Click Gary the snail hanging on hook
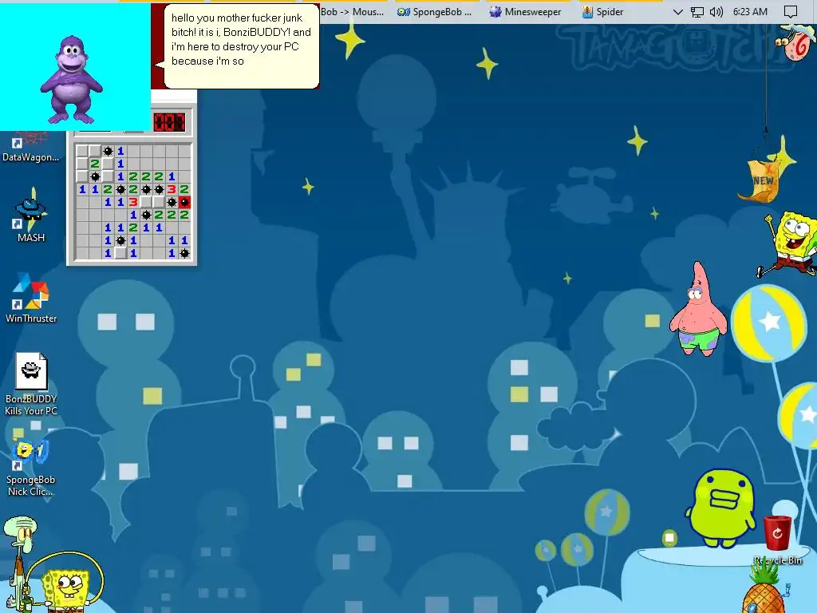Viewport: 817px width, 613px height. 795,44
